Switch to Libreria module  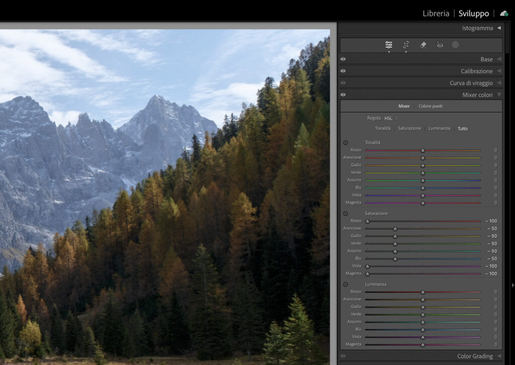pos(436,14)
